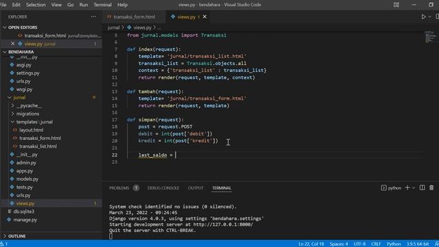Change indentation via Spaces: 4
The width and height of the screenshot is (439, 247).
click(338, 244)
